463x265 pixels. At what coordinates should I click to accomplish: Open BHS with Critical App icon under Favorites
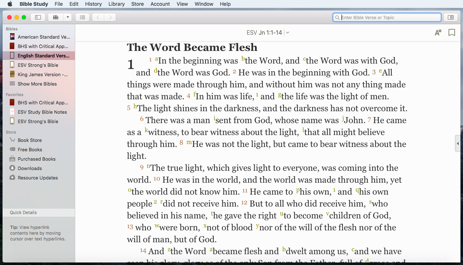12,103
